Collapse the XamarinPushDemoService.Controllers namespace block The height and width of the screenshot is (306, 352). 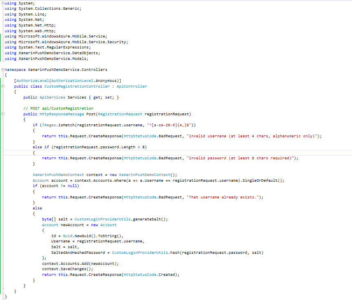3,70
